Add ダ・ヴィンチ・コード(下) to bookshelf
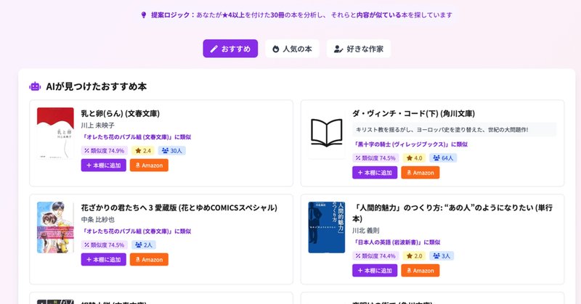Image resolution: width=581 pixels, height=304 pixels. 375,173
